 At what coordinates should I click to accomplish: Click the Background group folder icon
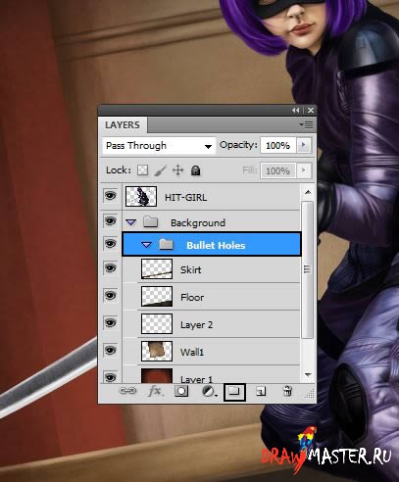coord(151,221)
